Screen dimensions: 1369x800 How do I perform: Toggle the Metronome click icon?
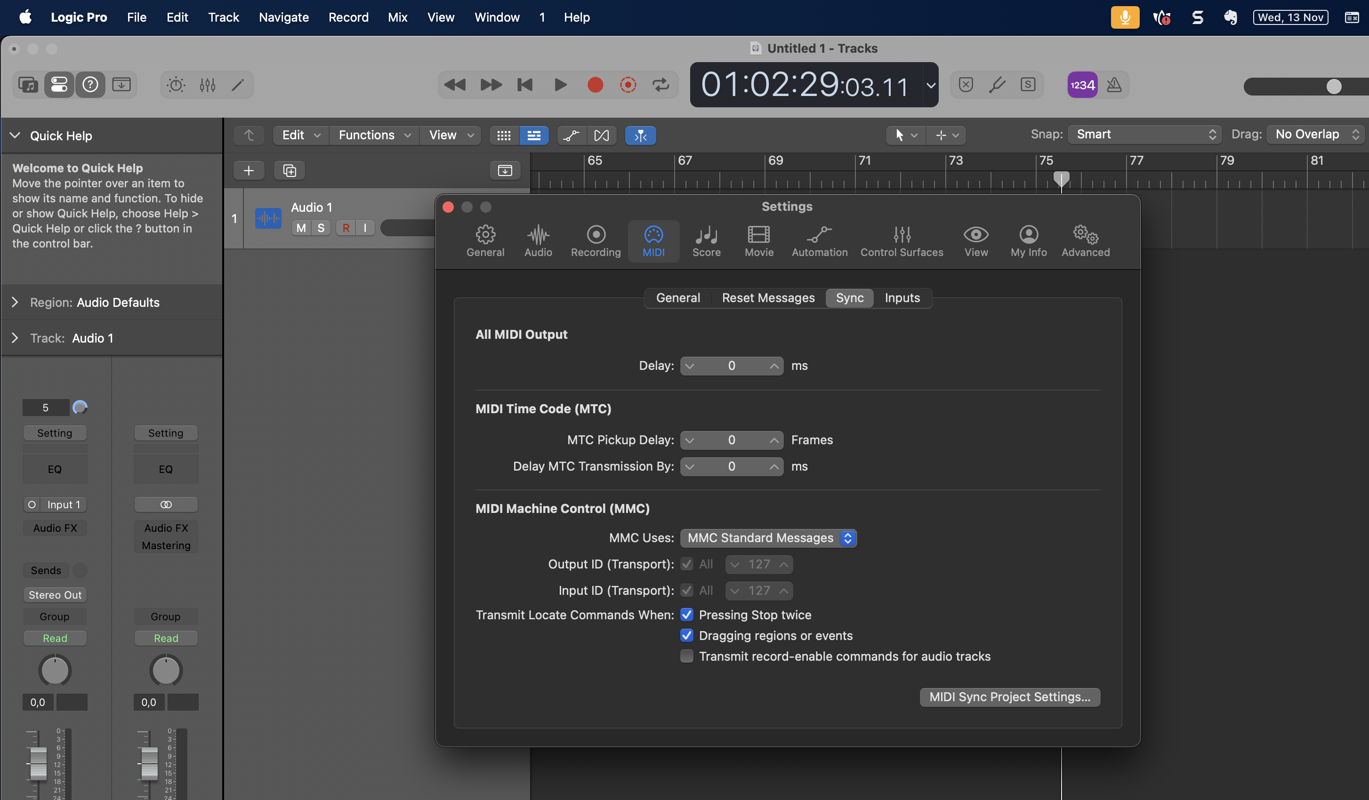(x=1114, y=85)
